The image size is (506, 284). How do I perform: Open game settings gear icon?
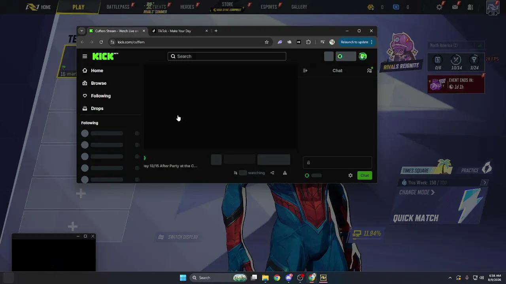tap(439, 7)
